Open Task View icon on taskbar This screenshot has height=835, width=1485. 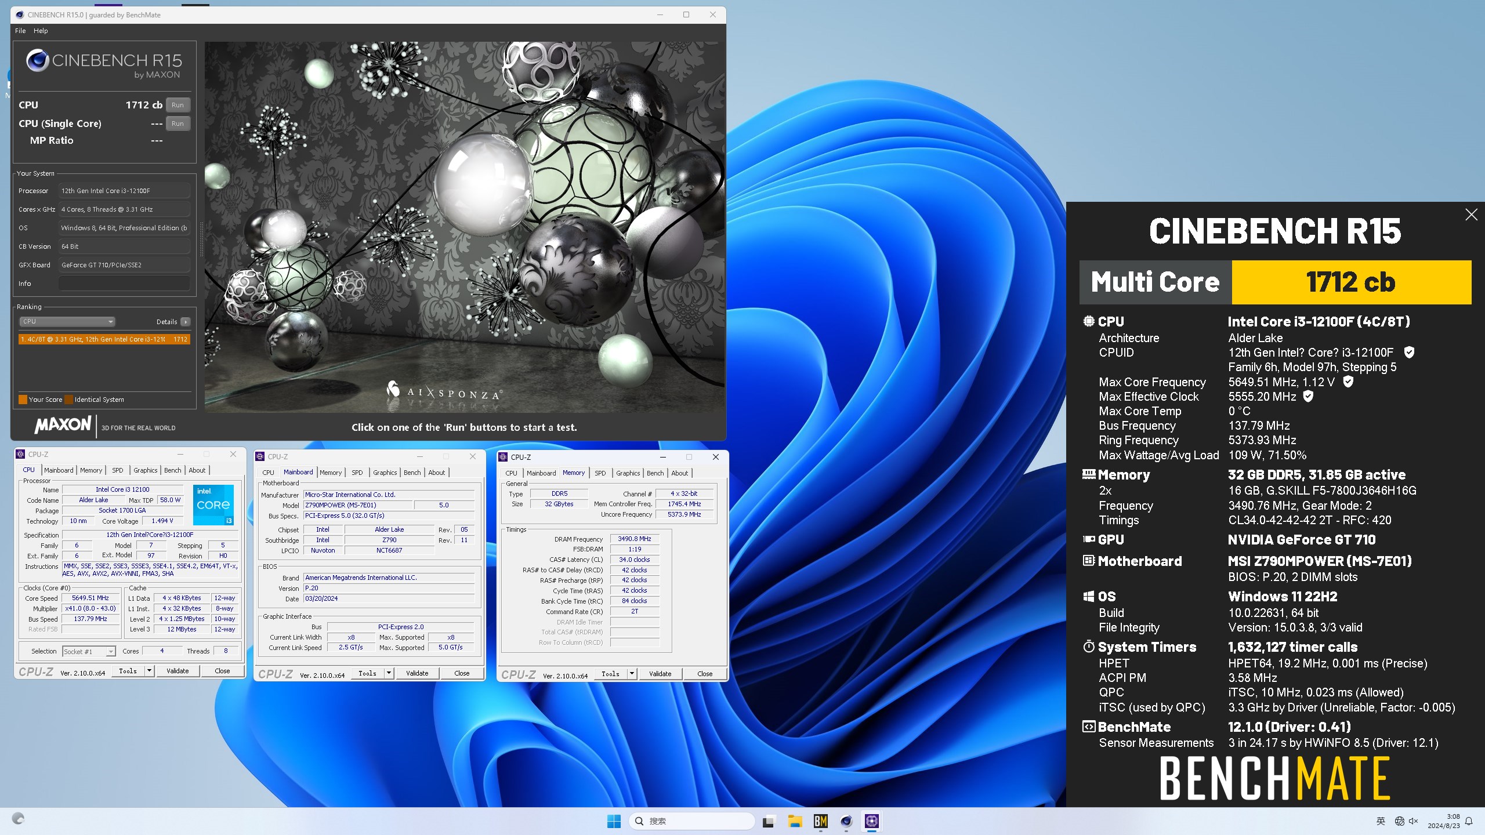coord(769,821)
